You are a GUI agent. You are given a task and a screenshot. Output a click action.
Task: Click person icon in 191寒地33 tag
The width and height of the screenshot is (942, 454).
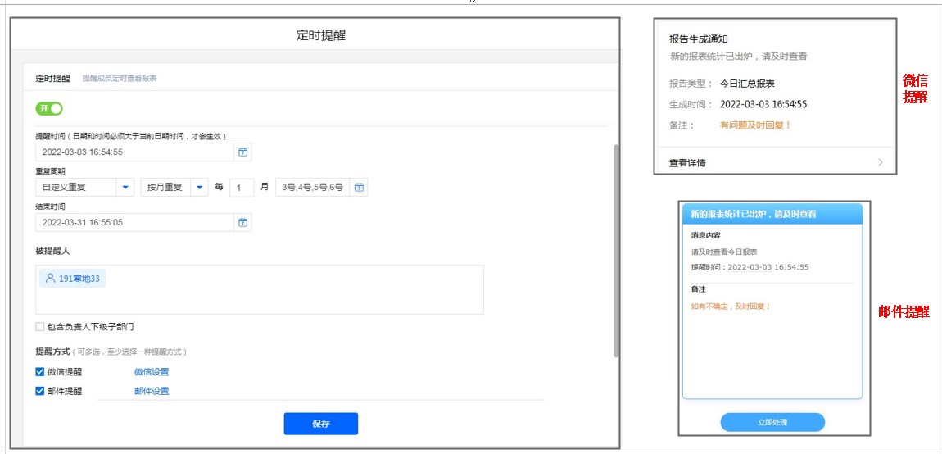tap(50, 279)
